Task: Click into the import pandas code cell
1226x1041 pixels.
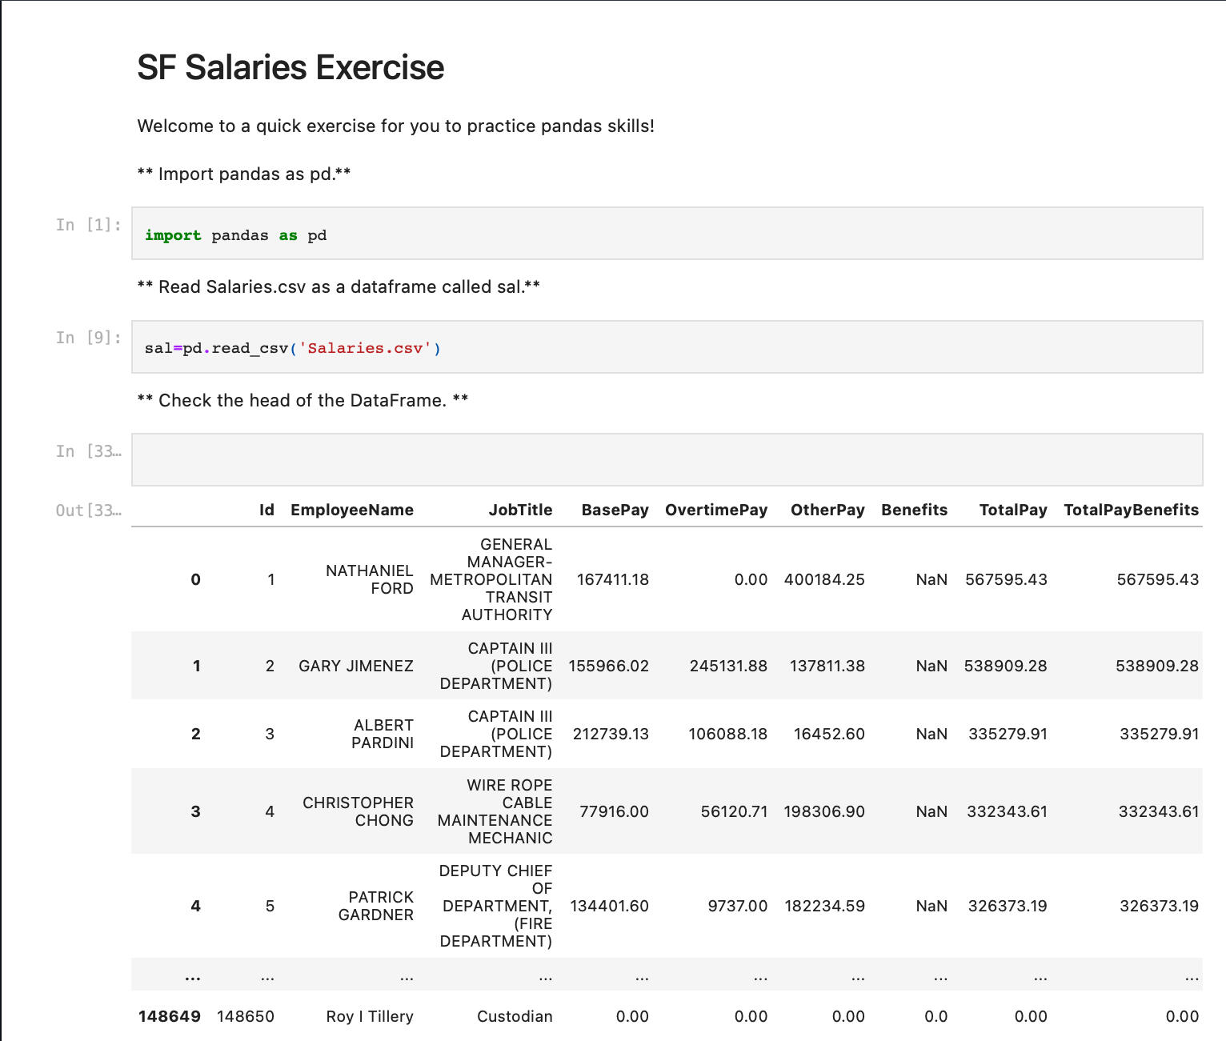Action: (666, 234)
